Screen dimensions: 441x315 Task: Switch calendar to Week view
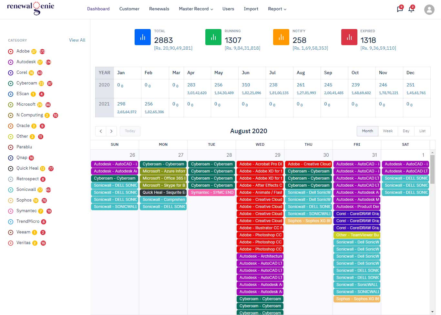click(x=388, y=131)
